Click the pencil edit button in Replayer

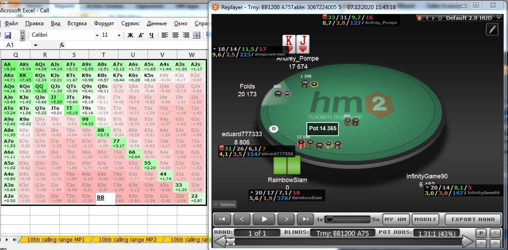pos(492,29)
